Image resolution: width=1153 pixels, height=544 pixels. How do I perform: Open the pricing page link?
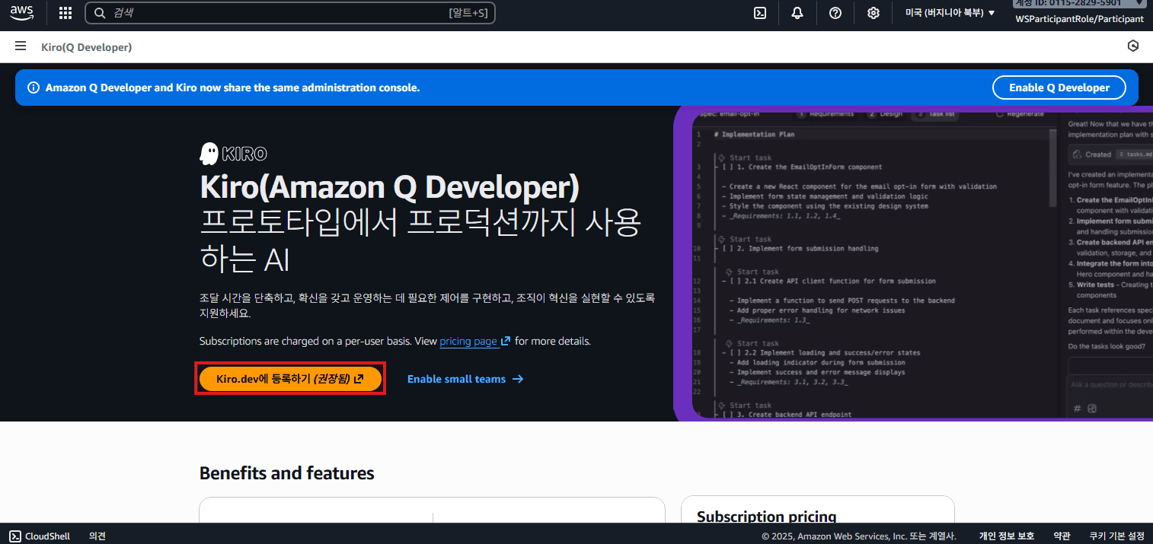(468, 342)
